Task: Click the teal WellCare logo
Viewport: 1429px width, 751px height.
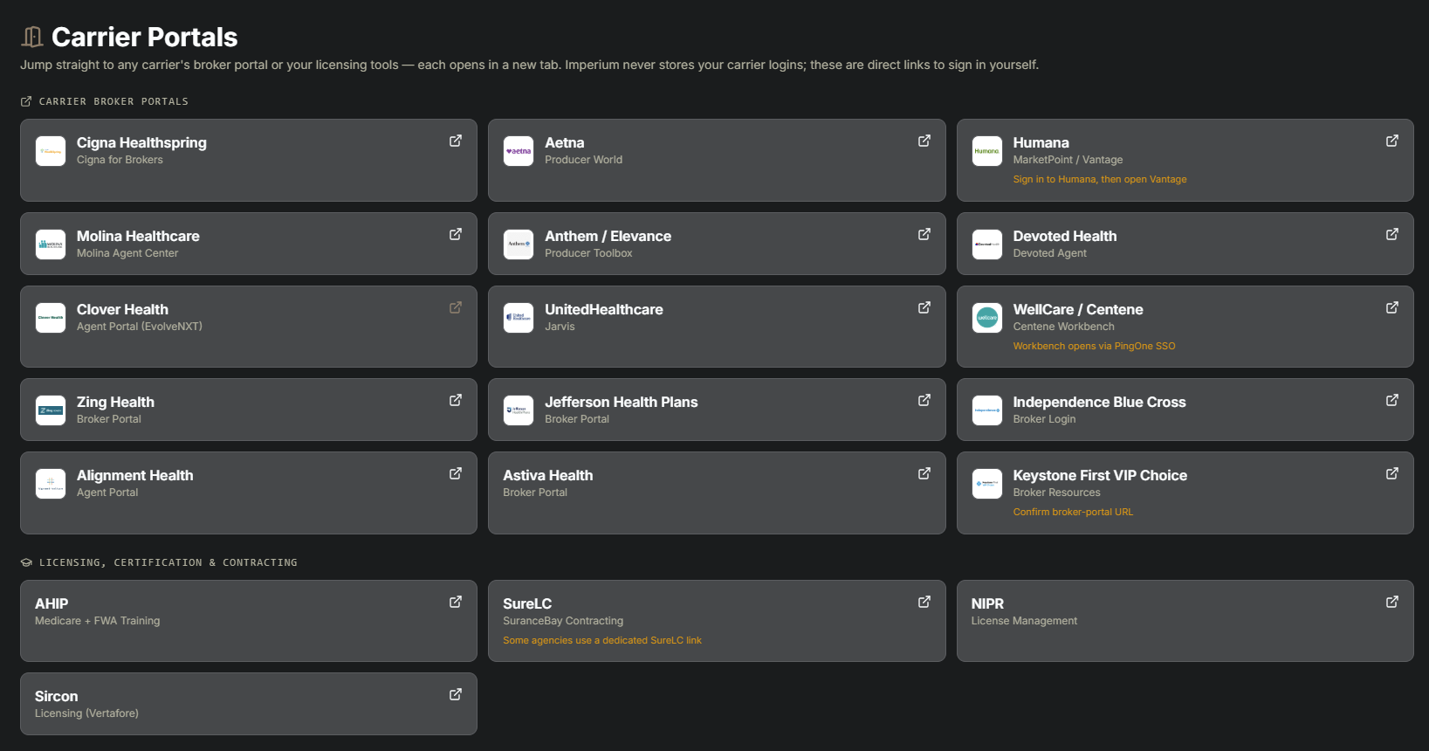Action: coord(987,318)
